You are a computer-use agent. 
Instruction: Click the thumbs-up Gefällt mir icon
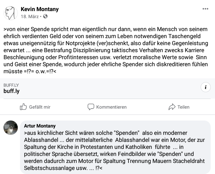click(23, 107)
